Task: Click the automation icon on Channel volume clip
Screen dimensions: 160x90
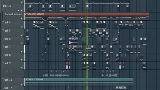Action: 26,14
